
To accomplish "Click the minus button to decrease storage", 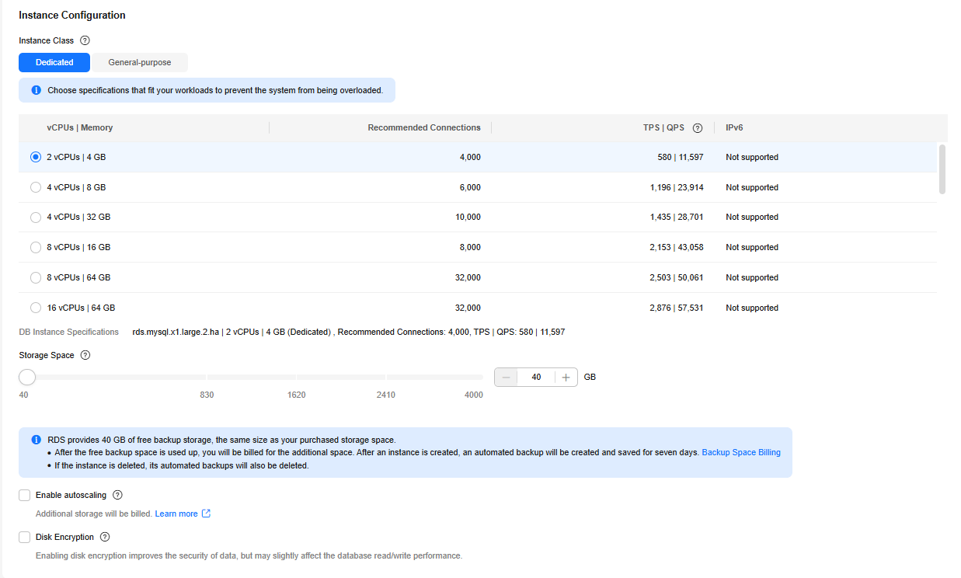I will tap(507, 377).
